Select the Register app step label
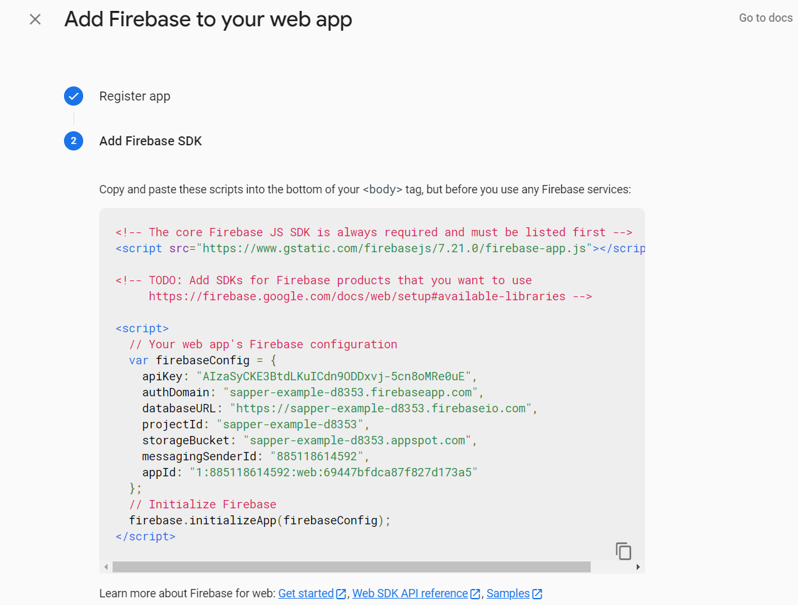This screenshot has width=798, height=605. coord(135,97)
